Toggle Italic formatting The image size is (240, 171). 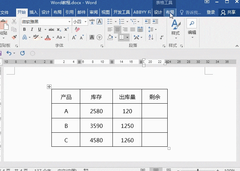(x=32, y=29)
